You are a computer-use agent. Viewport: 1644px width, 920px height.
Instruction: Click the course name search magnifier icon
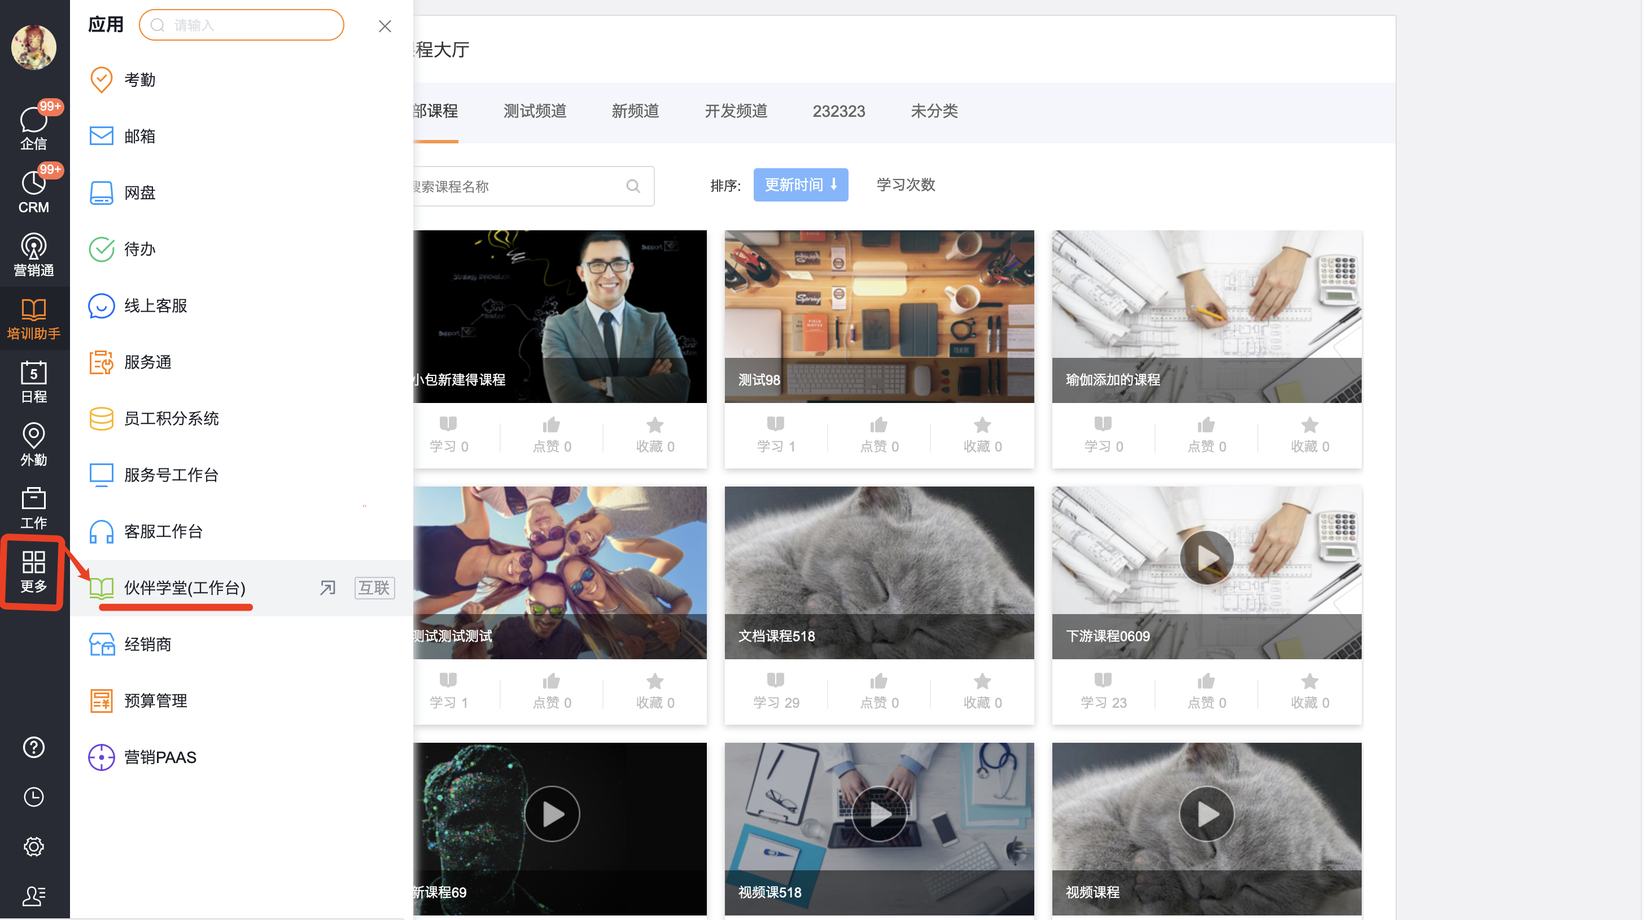pyautogui.click(x=633, y=186)
